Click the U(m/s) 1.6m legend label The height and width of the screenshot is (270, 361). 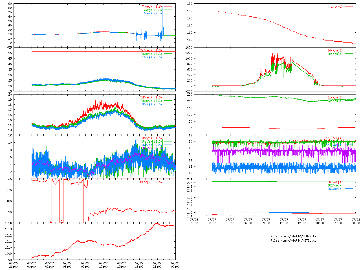(x=152, y=138)
